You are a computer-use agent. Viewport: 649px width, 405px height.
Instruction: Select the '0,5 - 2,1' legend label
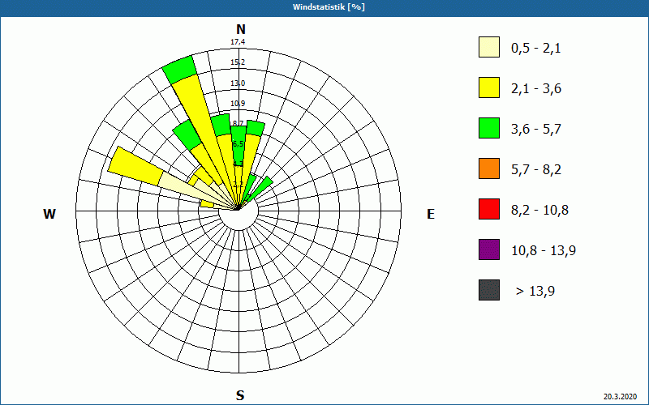pyautogui.click(x=536, y=49)
